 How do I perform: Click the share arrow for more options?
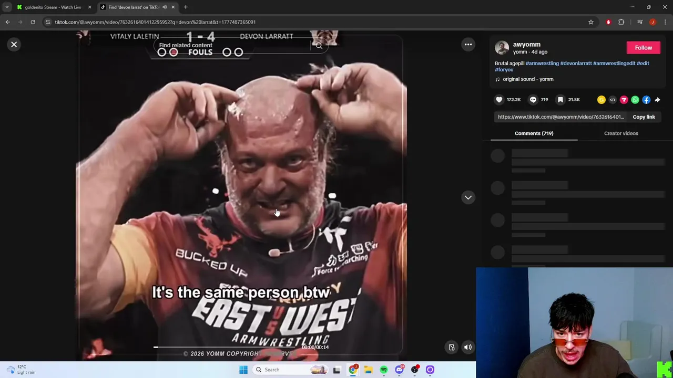coord(657,100)
